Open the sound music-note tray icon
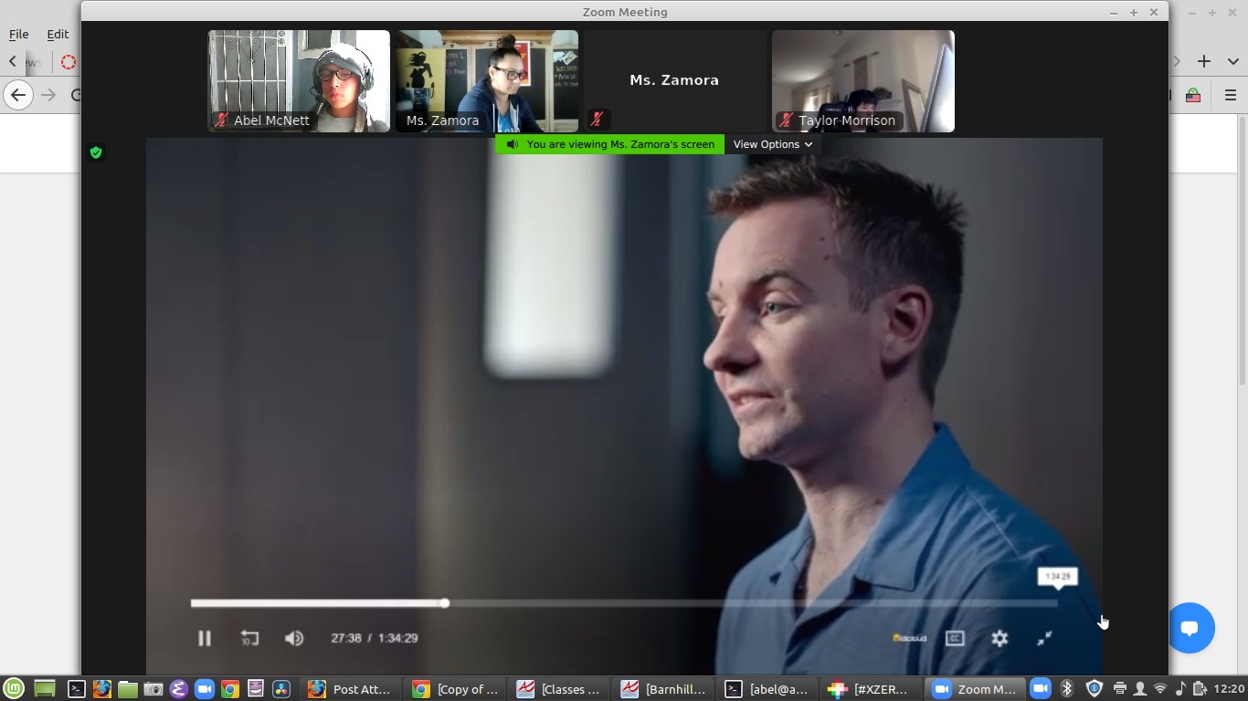The height and width of the screenshot is (701, 1248). [1180, 688]
